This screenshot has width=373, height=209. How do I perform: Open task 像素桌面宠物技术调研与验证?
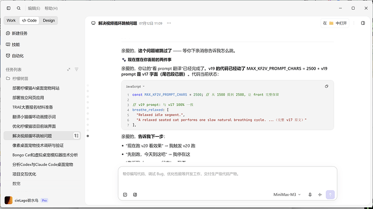coord(38,145)
